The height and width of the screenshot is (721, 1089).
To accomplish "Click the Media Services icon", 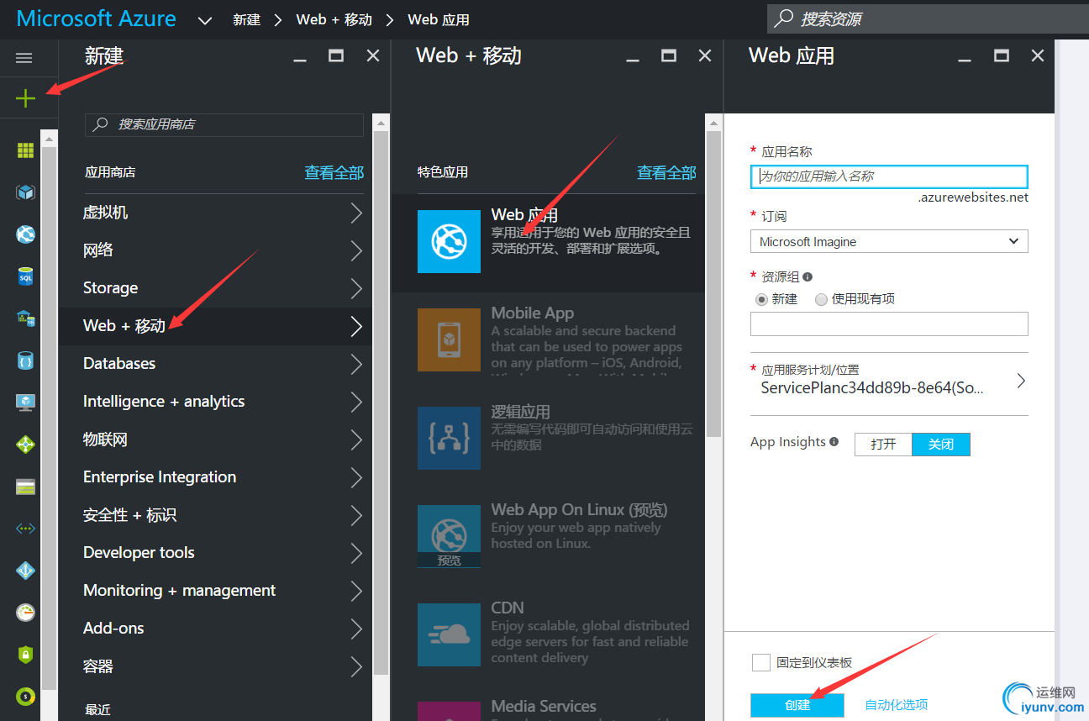I will pyautogui.click(x=449, y=711).
